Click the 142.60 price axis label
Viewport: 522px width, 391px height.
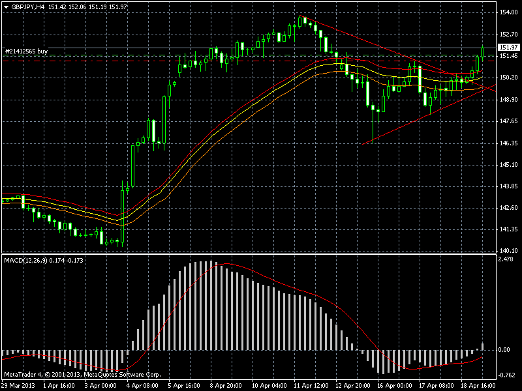509,208
